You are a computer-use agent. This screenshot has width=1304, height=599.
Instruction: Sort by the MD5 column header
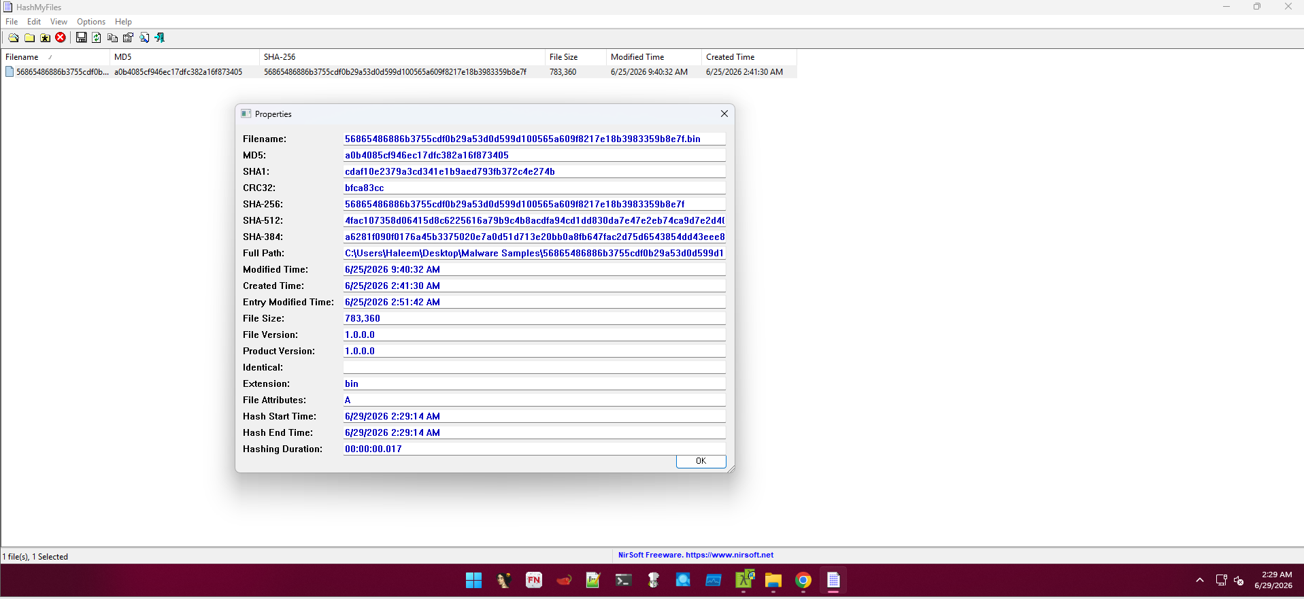(x=184, y=57)
